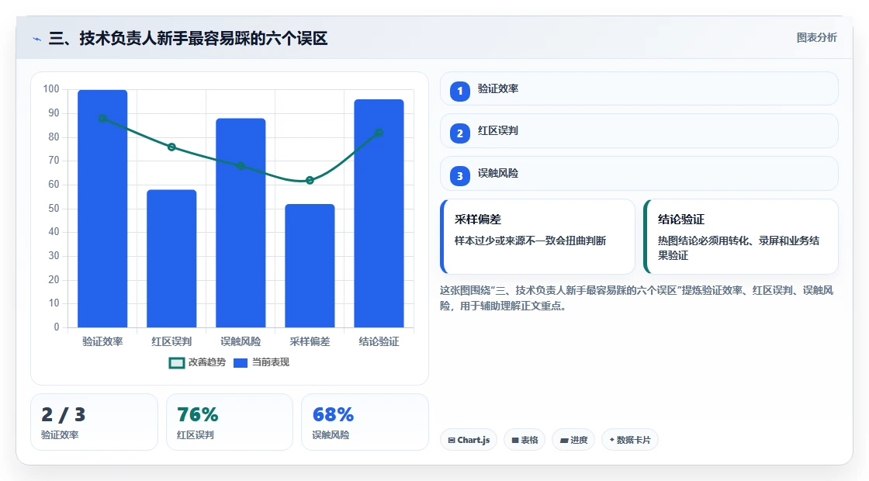Open the 进度 tag
The height and width of the screenshot is (481, 869).
pos(573,440)
